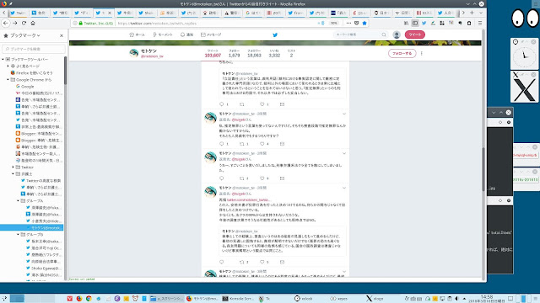
Task: Click the @motoken_tw handle in profile header
Action: (152, 56)
